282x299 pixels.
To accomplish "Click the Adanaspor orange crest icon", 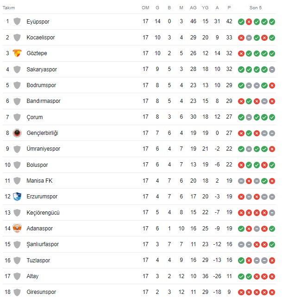I will tap(17, 228).
